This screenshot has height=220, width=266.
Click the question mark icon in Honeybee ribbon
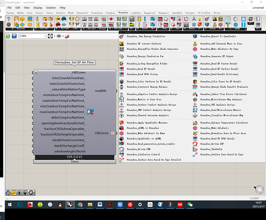pyautogui.click(x=9, y=19)
